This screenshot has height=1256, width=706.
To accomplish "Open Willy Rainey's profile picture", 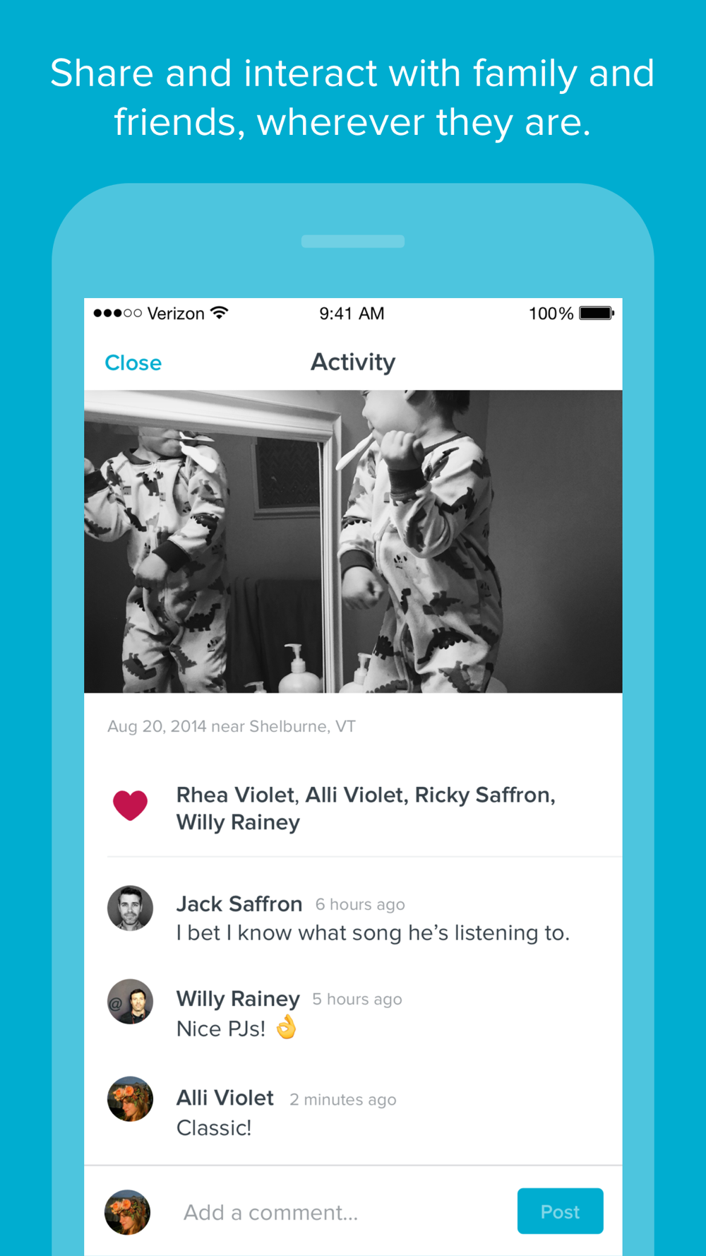I will pyautogui.click(x=130, y=1002).
